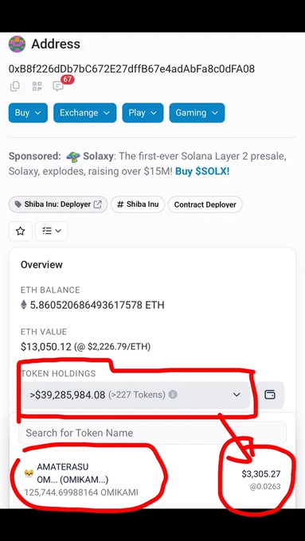Screen dimensions: 305x541
Task: Expand the Play dropdown
Action: [x=143, y=113]
